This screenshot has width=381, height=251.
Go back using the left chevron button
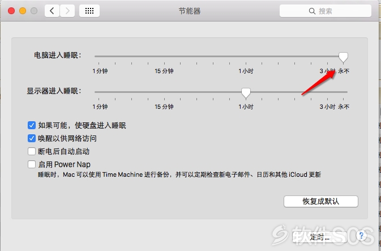pos(52,11)
